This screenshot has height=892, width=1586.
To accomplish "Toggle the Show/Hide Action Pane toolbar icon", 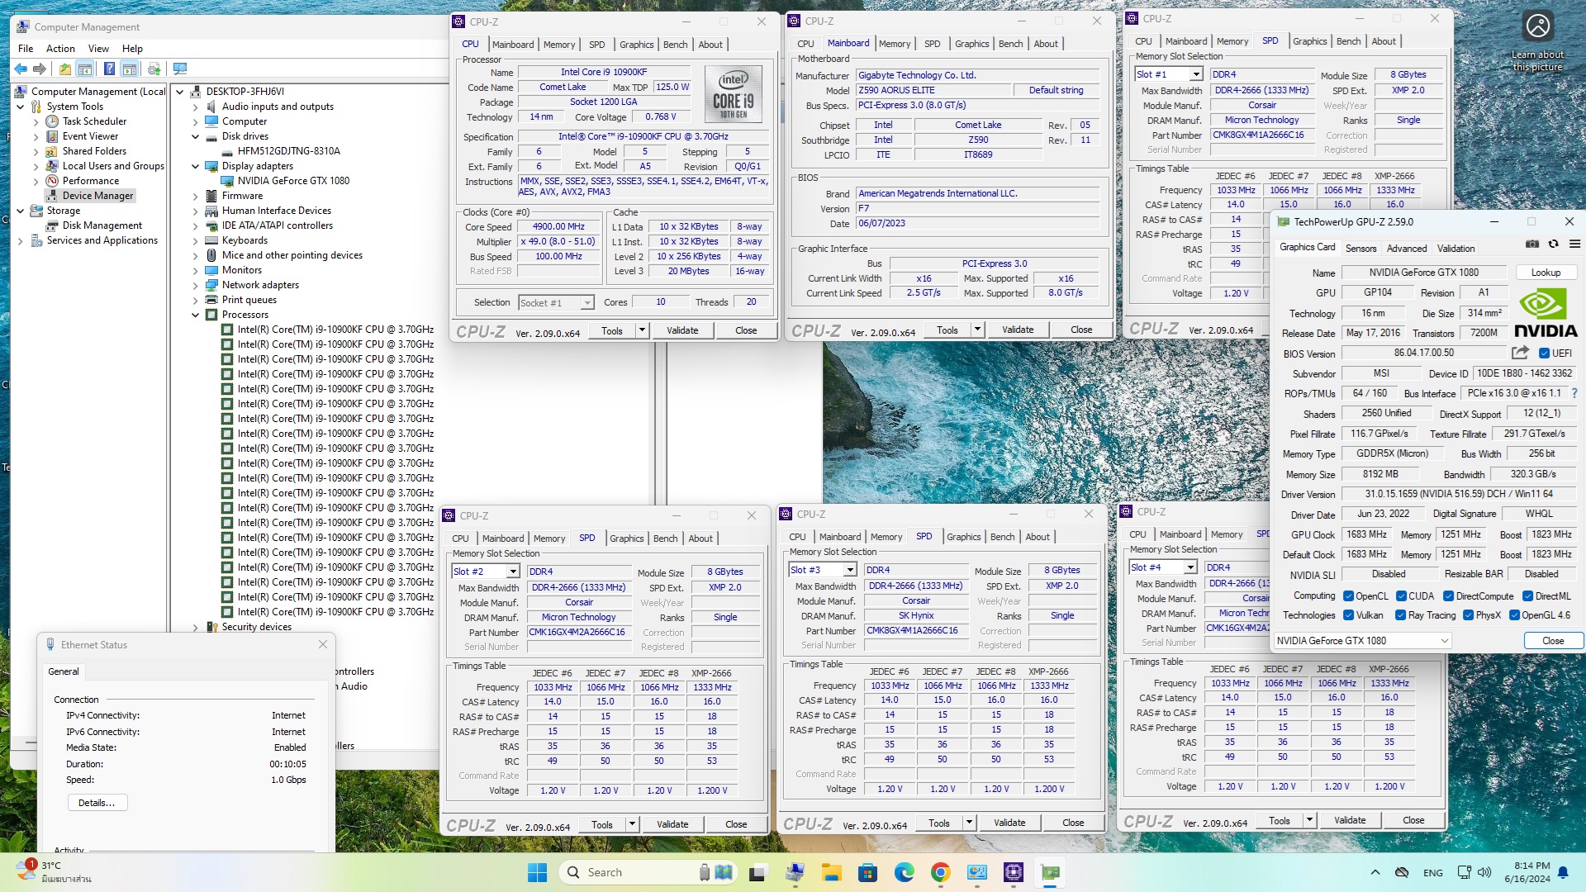I will click(130, 69).
